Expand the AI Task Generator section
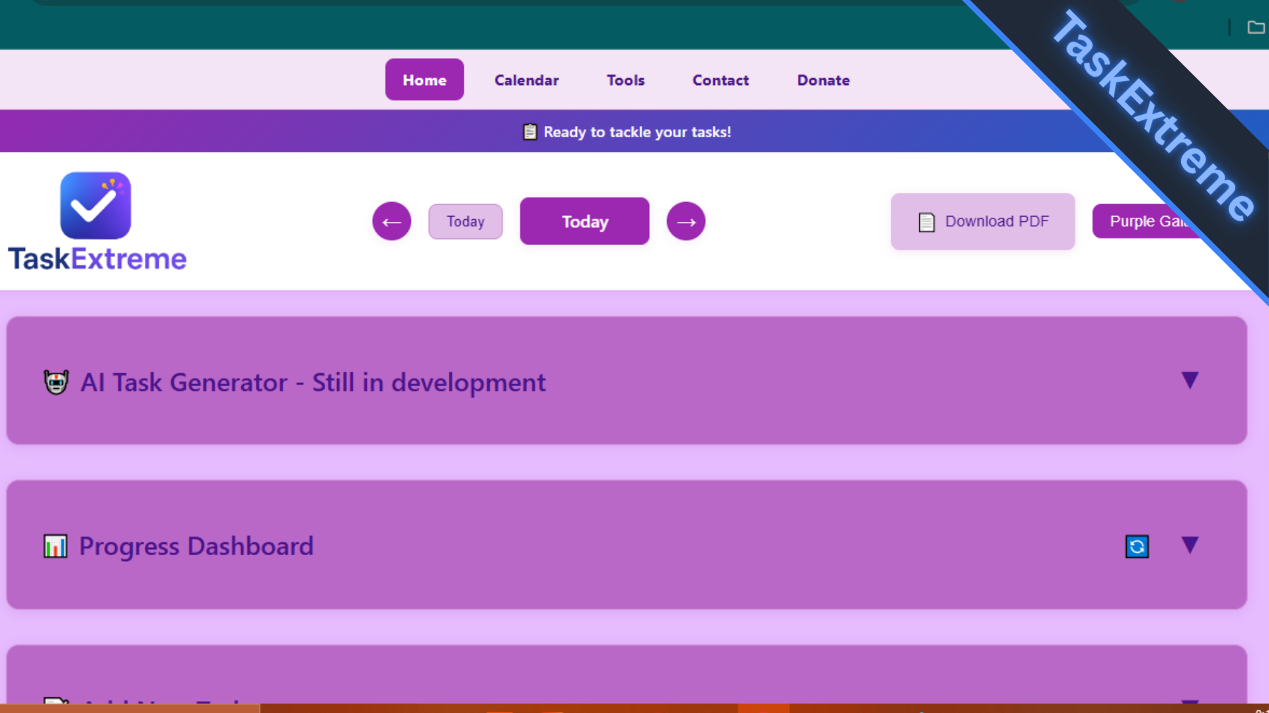The width and height of the screenshot is (1269, 713). pos(1190,380)
